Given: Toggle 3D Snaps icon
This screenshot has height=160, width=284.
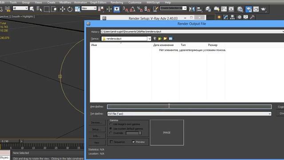Looking at the screenshot, I should coord(125,9).
